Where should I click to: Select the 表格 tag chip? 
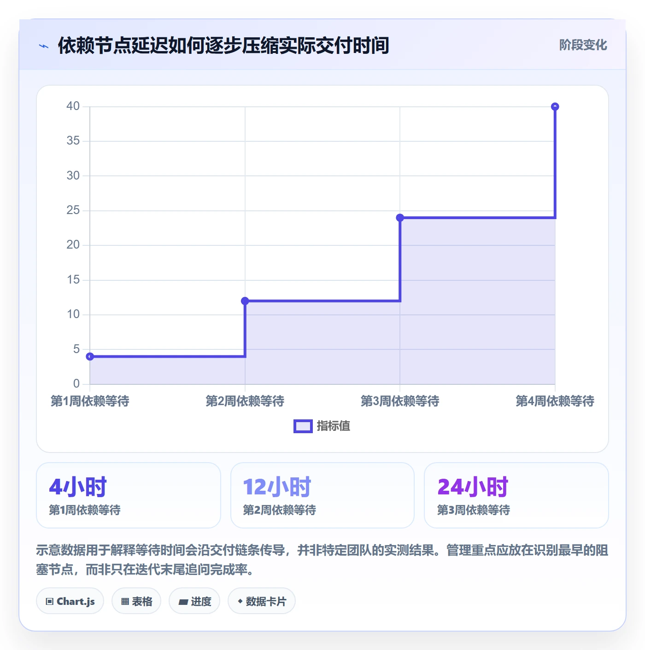tap(136, 601)
